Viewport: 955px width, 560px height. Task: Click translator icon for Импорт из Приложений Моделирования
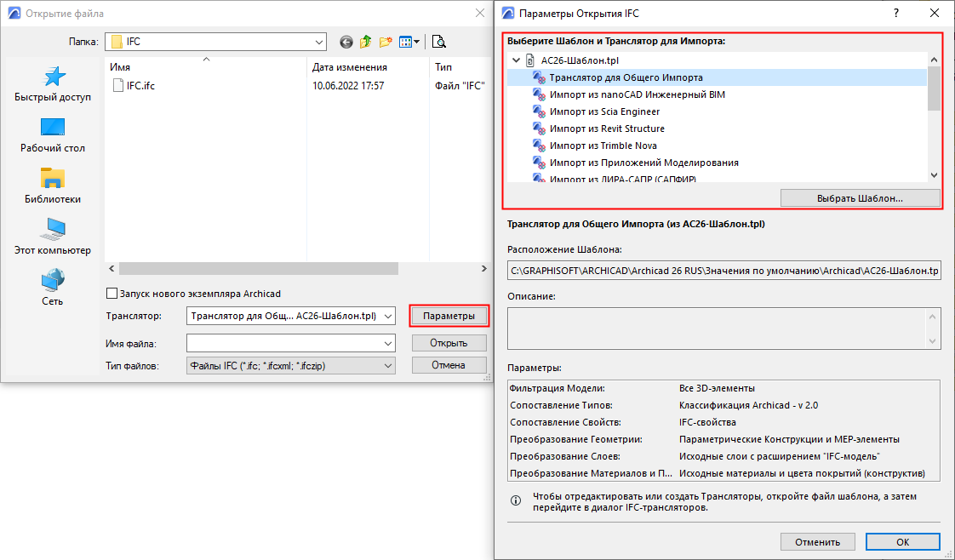[539, 163]
